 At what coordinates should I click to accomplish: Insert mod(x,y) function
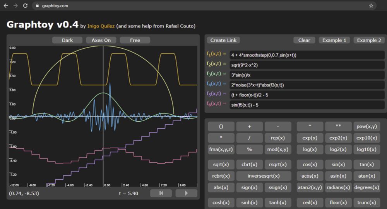[x=278, y=150]
